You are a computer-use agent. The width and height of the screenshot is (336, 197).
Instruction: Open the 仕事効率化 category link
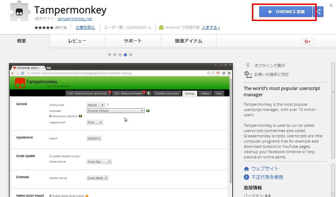coord(85,27)
